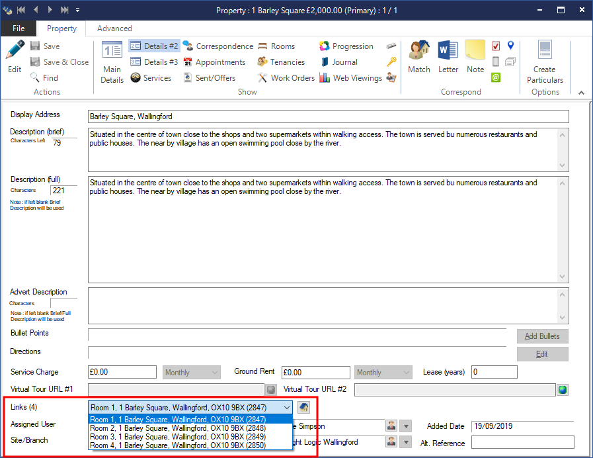The image size is (593, 458).
Task: Click the person with clipboard icon
Action: pos(391,77)
